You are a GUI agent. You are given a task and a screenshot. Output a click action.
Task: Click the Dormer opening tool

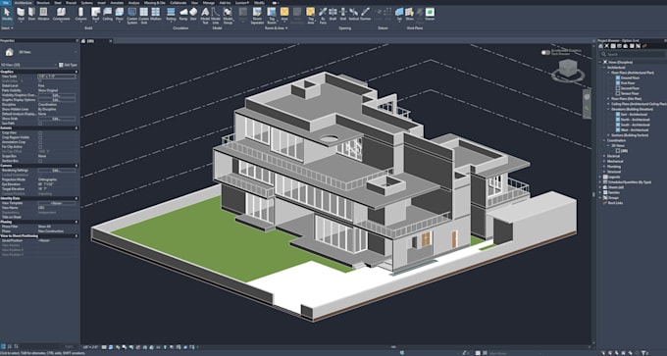point(366,14)
